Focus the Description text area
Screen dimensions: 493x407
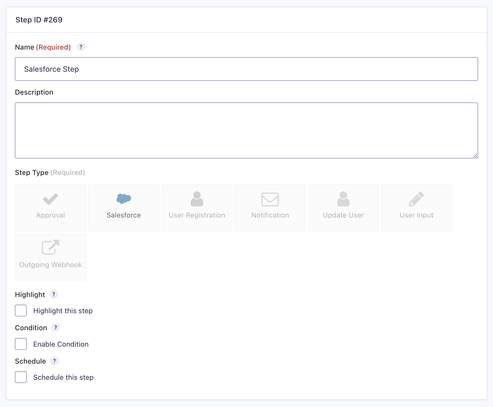coord(246,130)
